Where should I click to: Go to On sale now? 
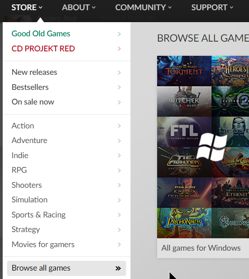(67, 102)
